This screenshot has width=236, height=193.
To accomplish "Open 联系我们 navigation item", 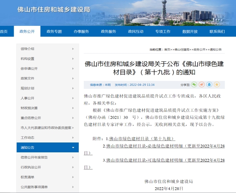I will (x=217, y=32).
